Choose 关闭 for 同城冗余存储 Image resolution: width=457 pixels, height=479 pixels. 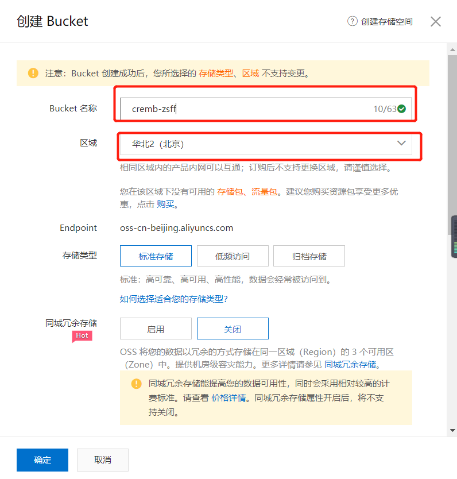(x=233, y=329)
